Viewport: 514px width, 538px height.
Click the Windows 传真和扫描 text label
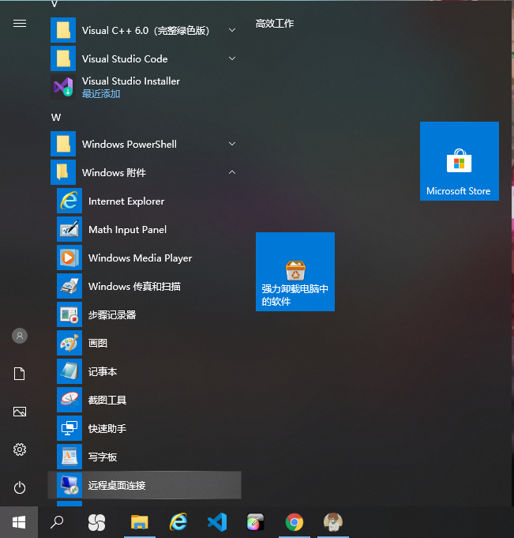(x=134, y=286)
